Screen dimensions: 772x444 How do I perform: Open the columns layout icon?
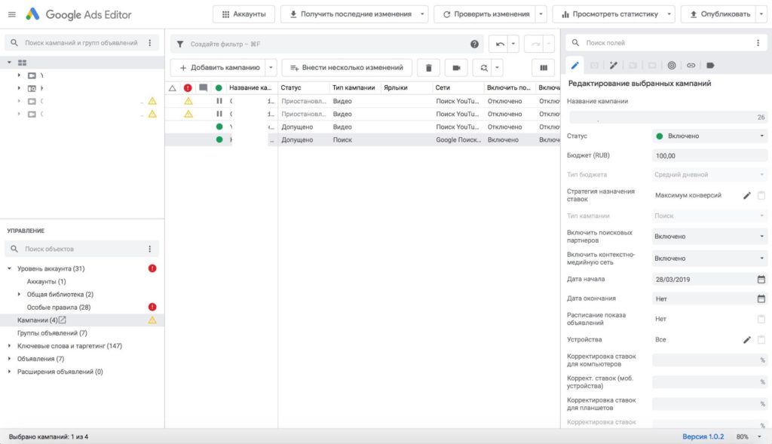542,68
